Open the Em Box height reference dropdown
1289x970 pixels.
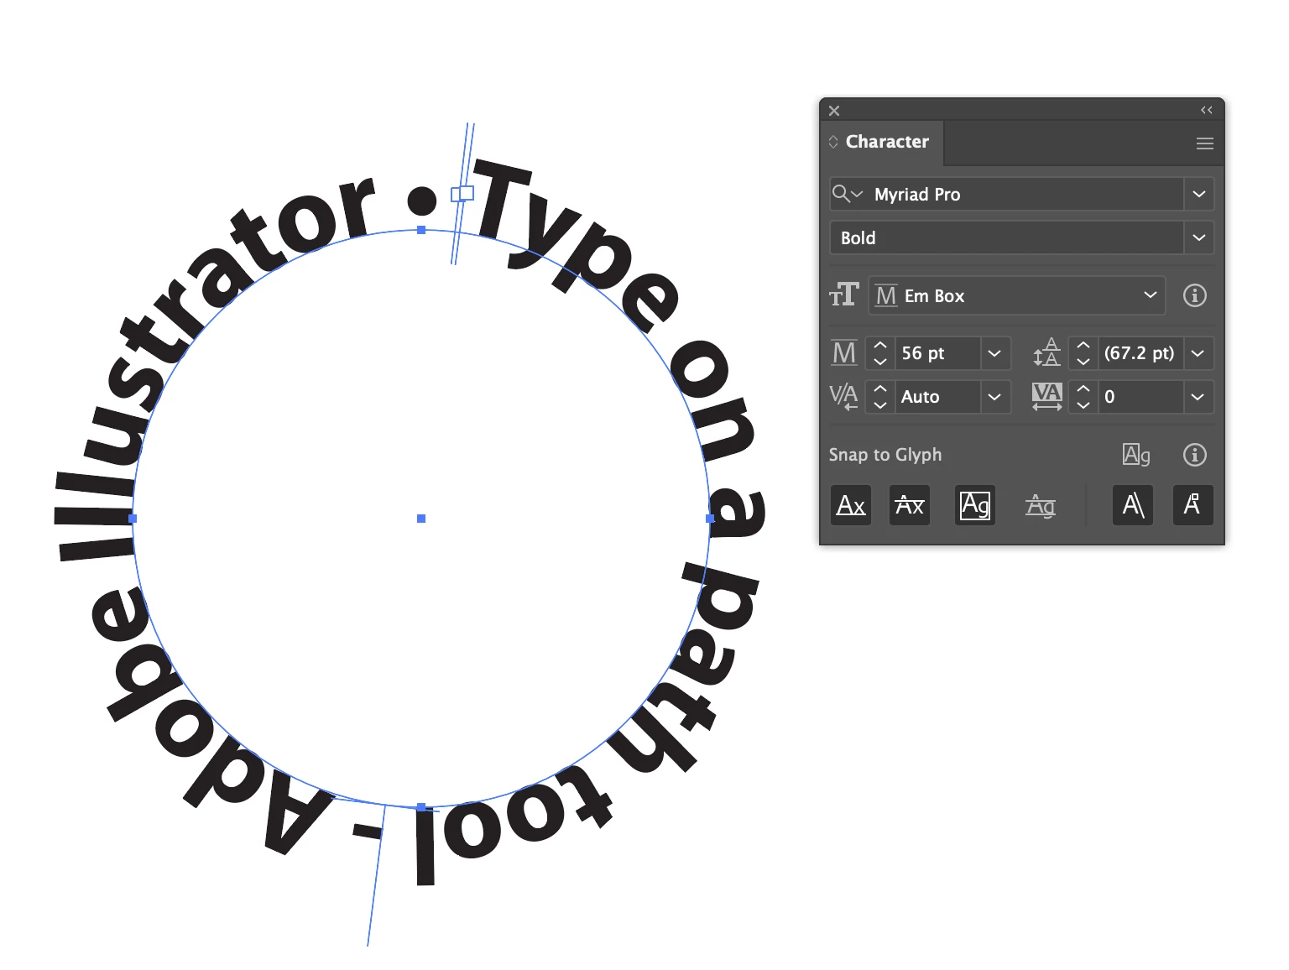click(x=1017, y=295)
